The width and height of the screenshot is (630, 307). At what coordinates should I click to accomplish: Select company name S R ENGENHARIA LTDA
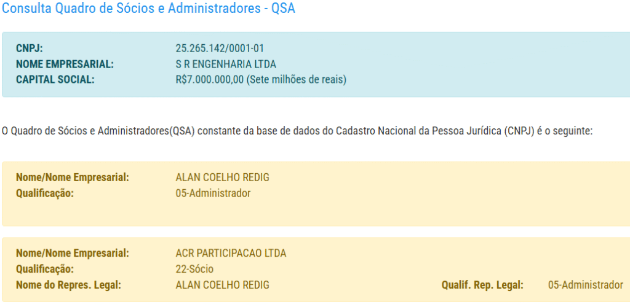click(226, 64)
